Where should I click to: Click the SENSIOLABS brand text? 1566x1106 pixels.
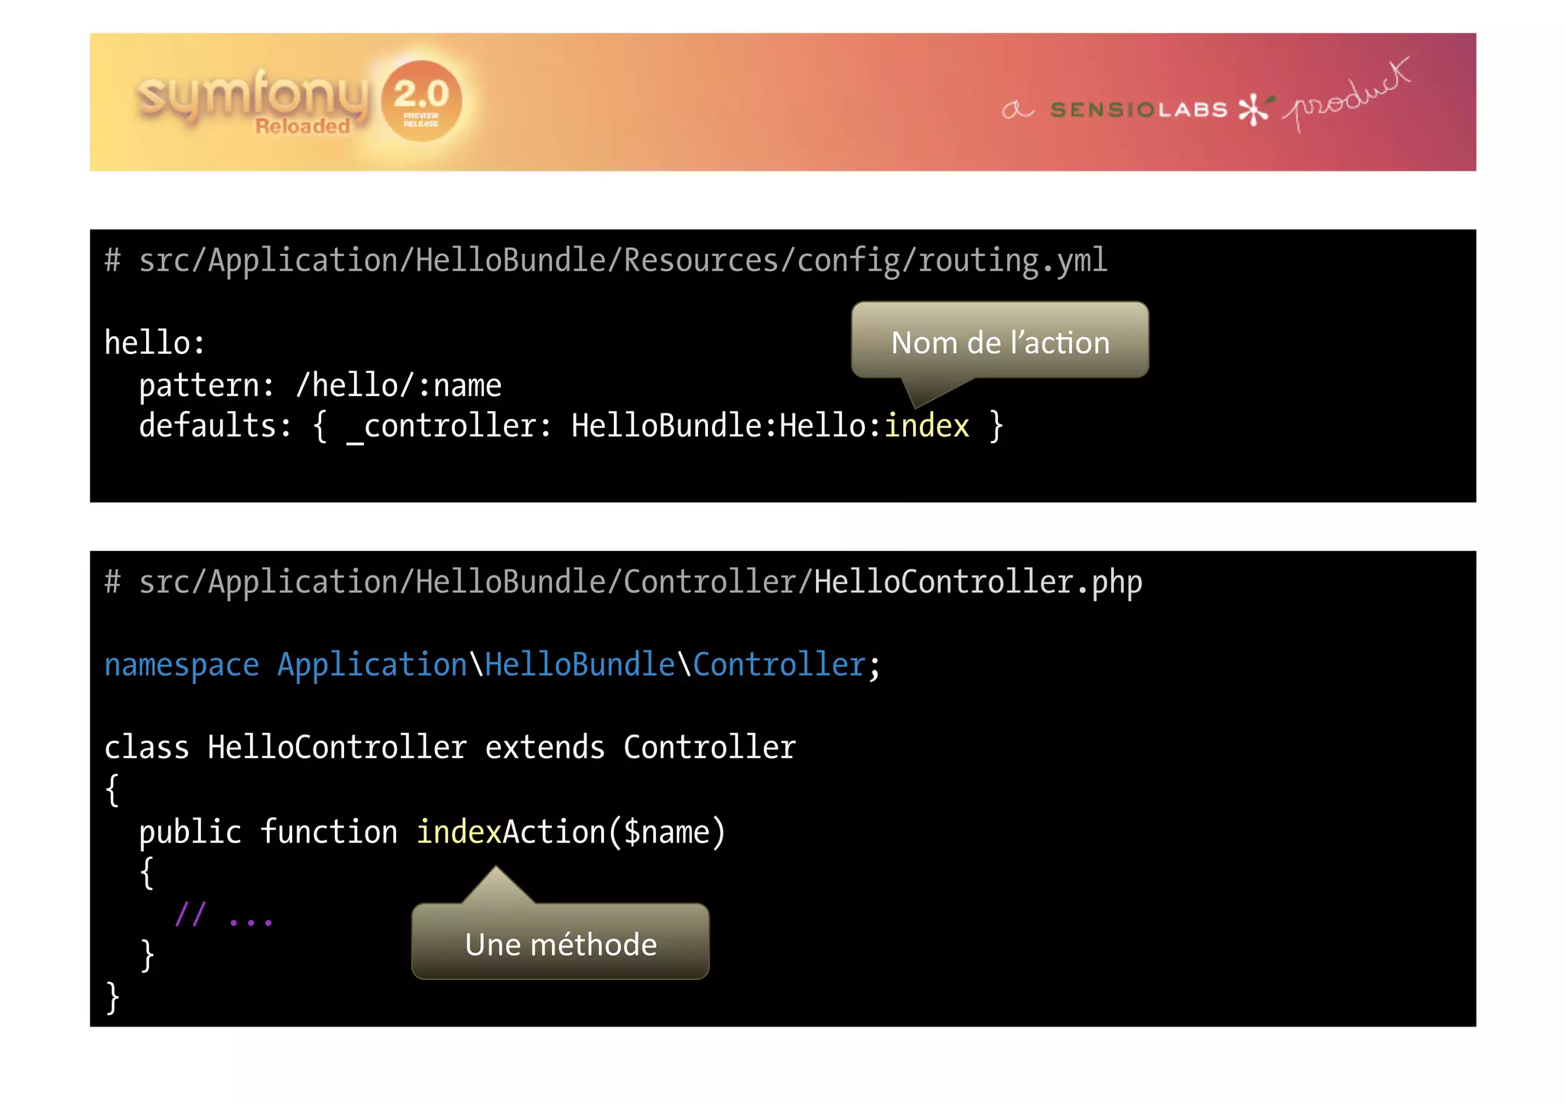(1138, 110)
